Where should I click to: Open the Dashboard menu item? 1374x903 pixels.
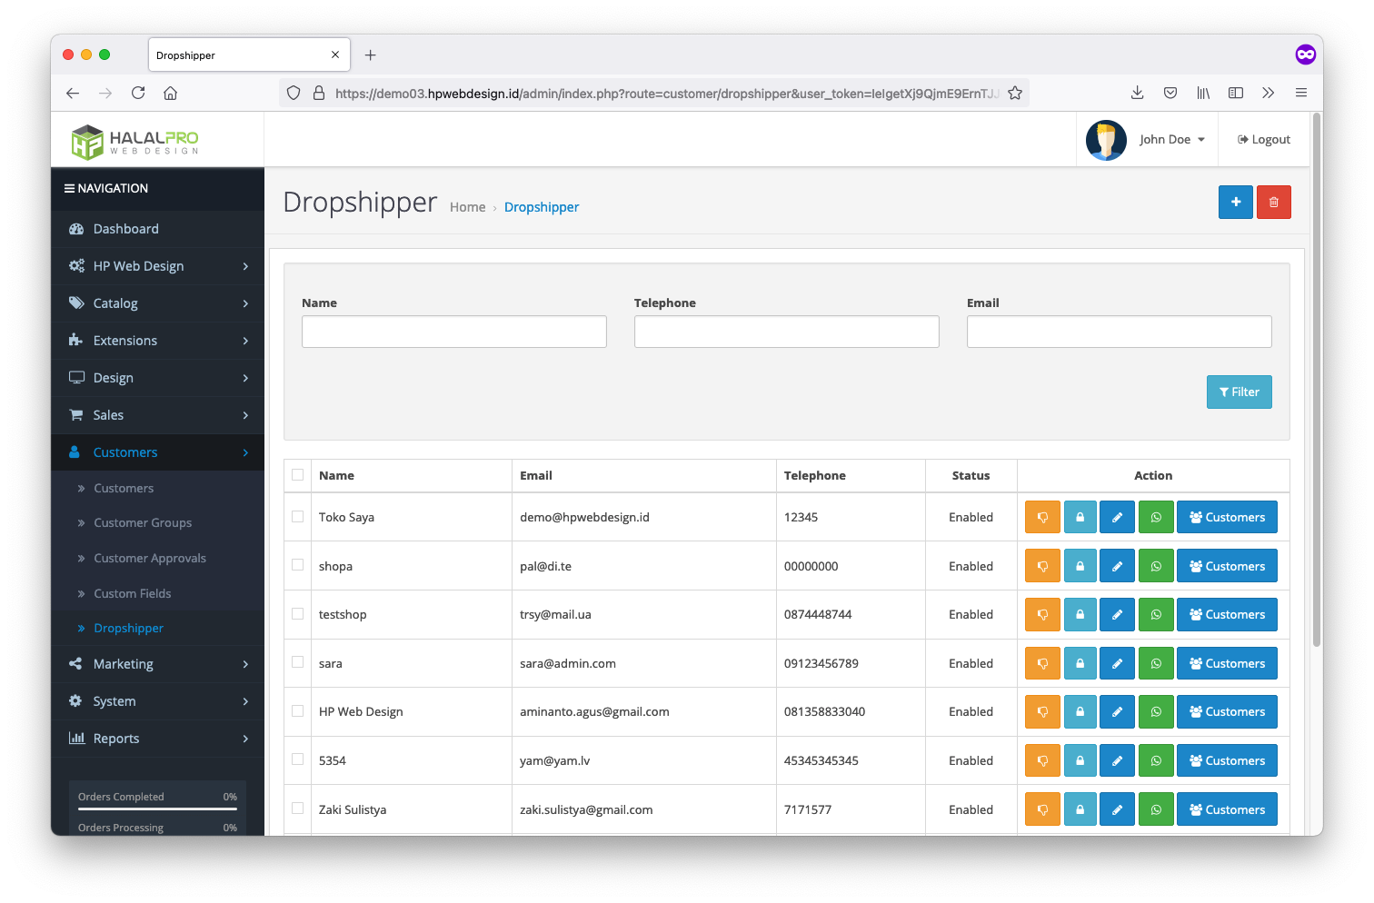[158, 229]
